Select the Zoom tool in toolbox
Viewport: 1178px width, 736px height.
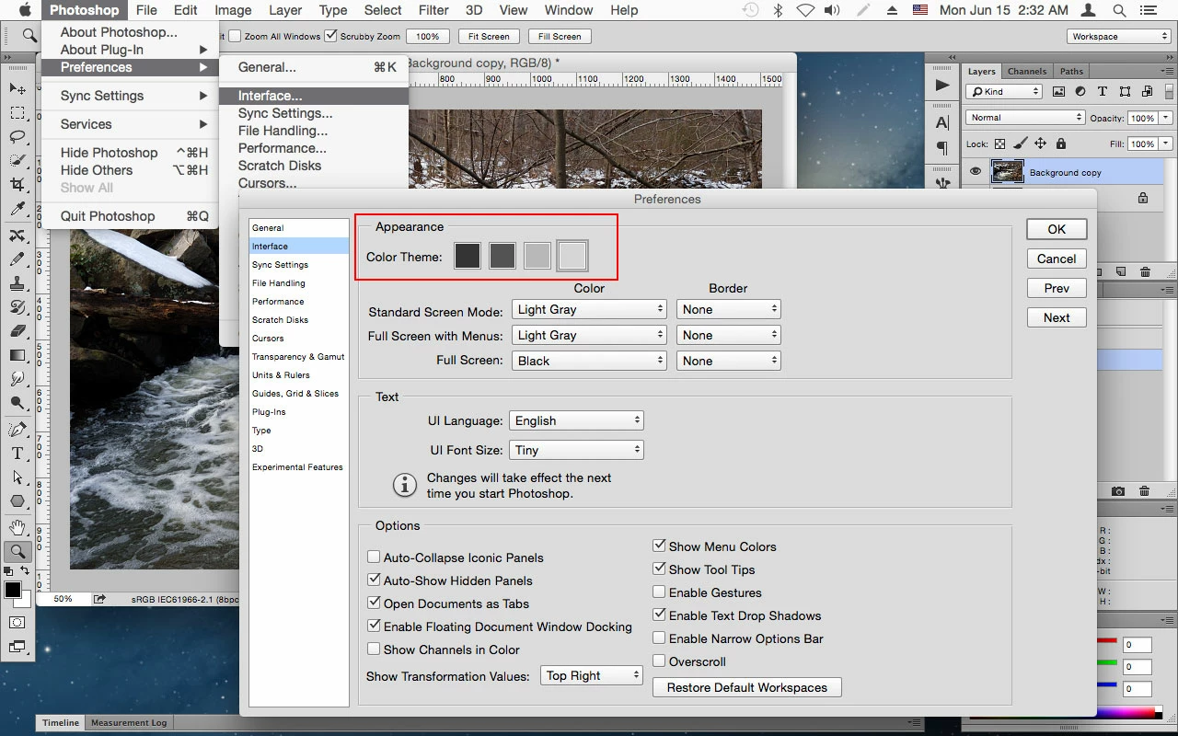pos(17,551)
